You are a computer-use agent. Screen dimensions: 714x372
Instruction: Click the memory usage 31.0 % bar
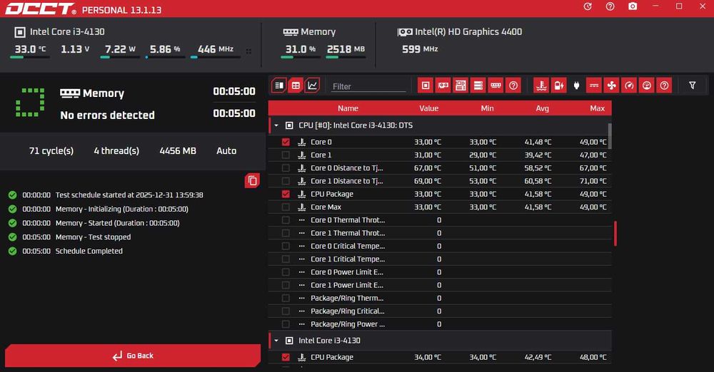pyautogui.click(x=299, y=57)
